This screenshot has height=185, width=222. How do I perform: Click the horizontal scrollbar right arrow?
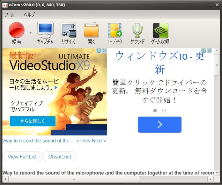tap(210, 179)
